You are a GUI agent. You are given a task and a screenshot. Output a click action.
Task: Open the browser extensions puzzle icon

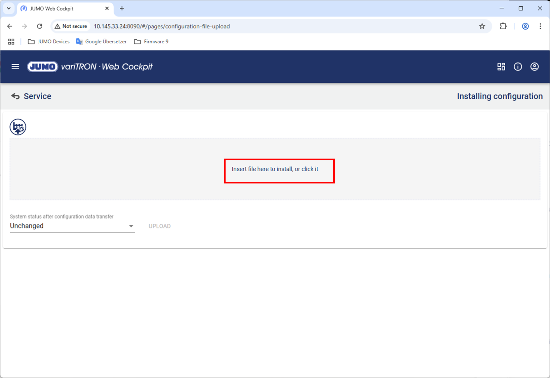coord(503,26)
